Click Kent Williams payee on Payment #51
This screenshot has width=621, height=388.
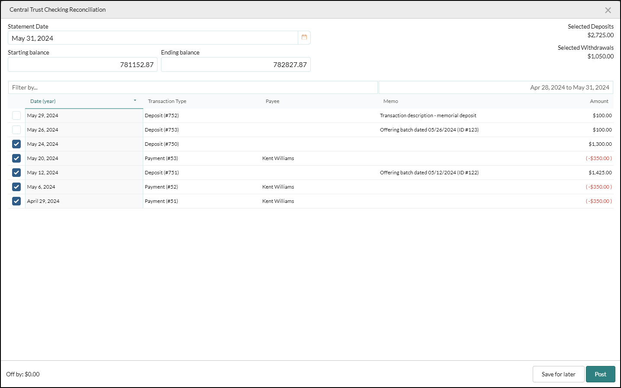(278, 201)
